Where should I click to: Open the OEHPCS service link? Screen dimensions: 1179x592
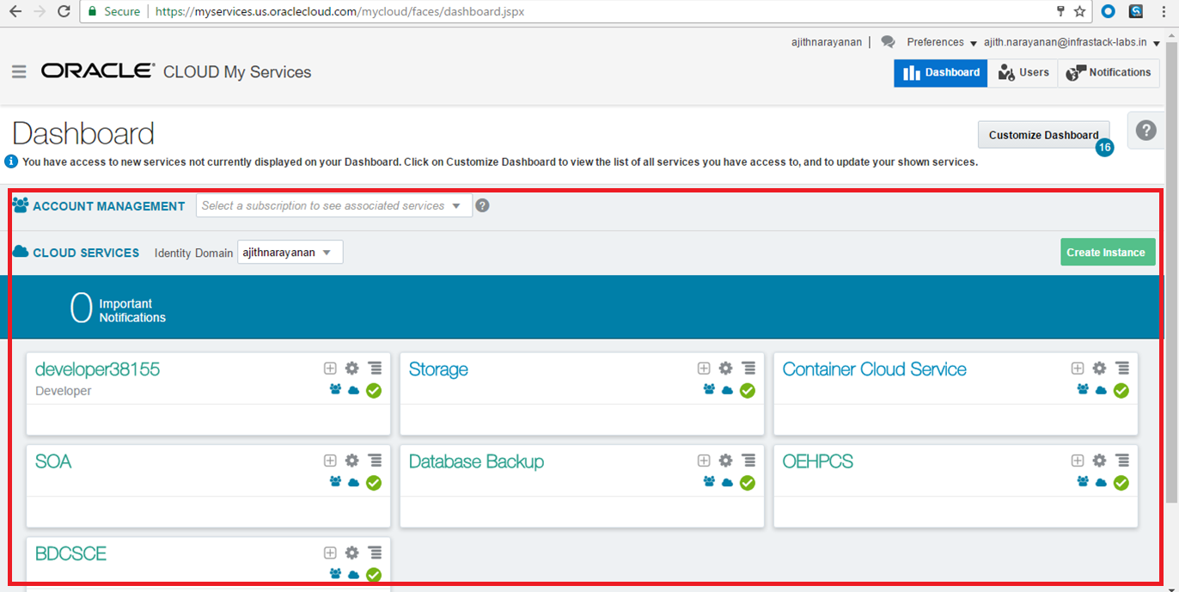pyautogui.click(x=817, y=461)
